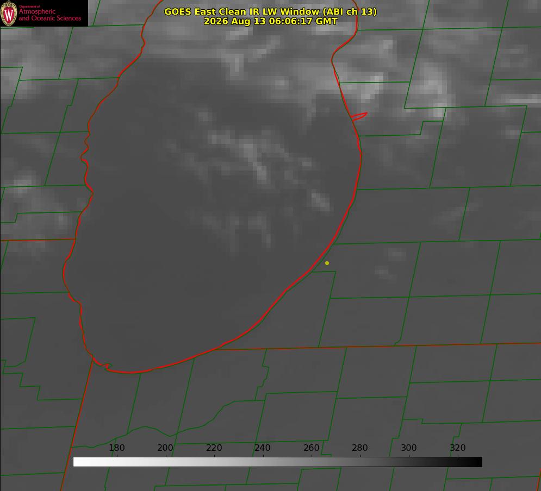The image size is (541, 491).
Task: Click the 200 colorbar tick label
Action: [x=165, y=448]
